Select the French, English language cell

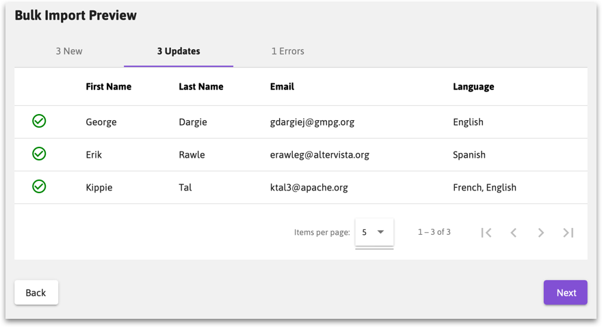(484, 188)
